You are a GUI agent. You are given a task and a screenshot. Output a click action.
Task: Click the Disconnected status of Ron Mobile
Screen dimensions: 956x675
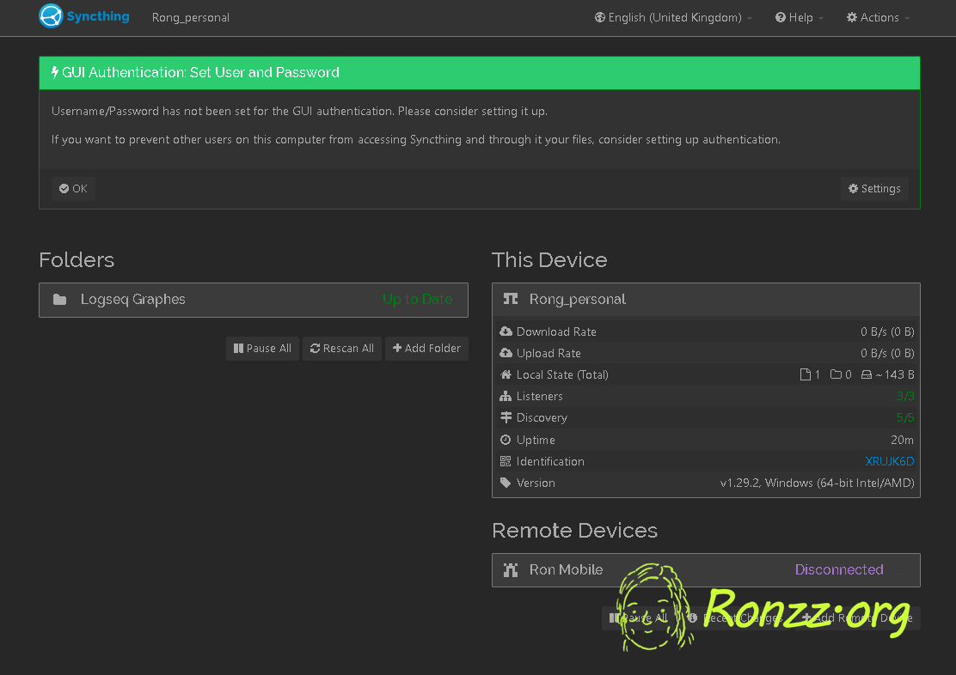click(839, 569)
